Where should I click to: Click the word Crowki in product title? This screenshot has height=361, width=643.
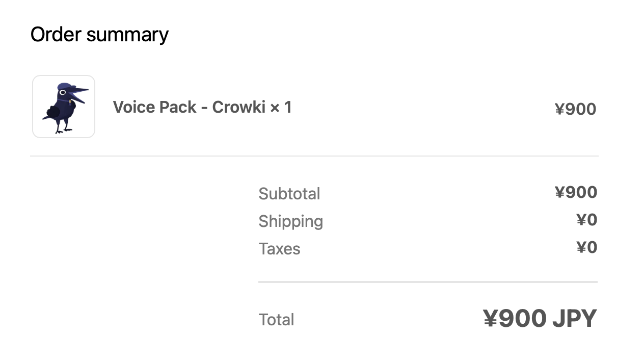point(238,107)
